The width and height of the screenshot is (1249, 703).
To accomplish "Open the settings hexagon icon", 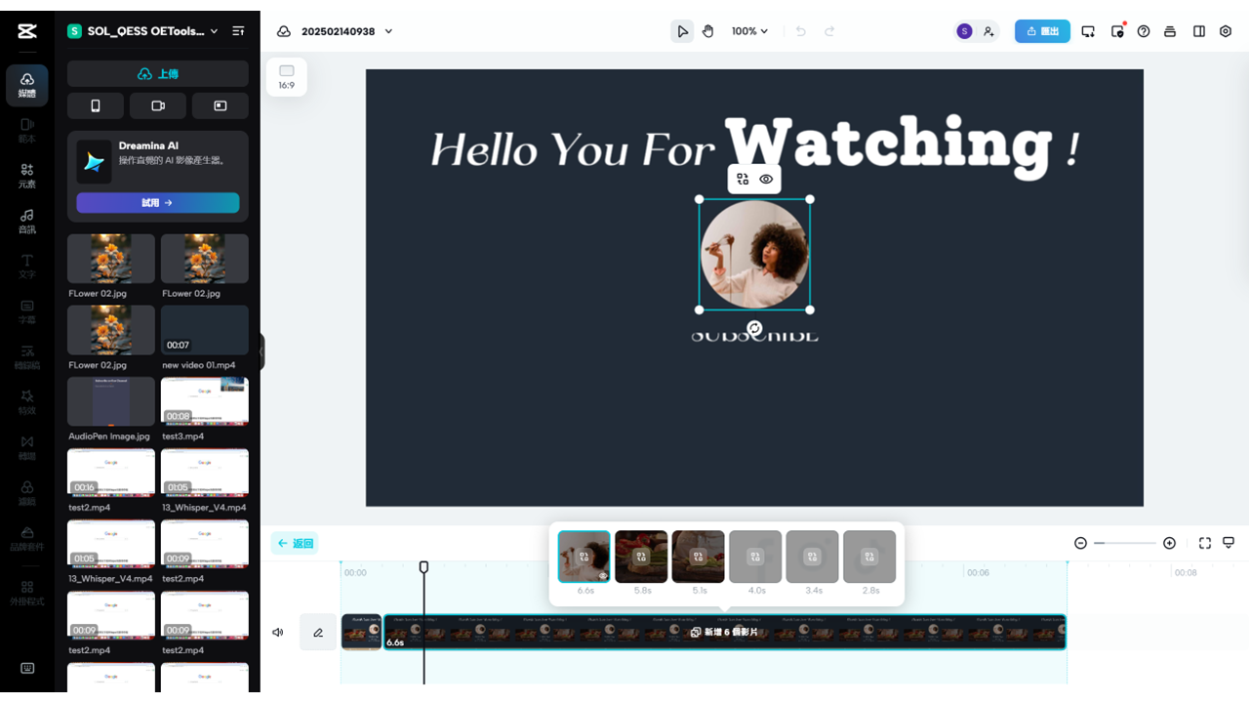I will coord(1226,31).
